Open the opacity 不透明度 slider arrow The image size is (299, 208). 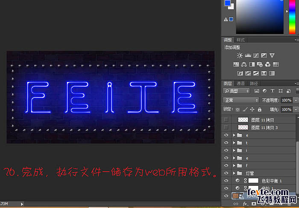[x=295, y=100]
